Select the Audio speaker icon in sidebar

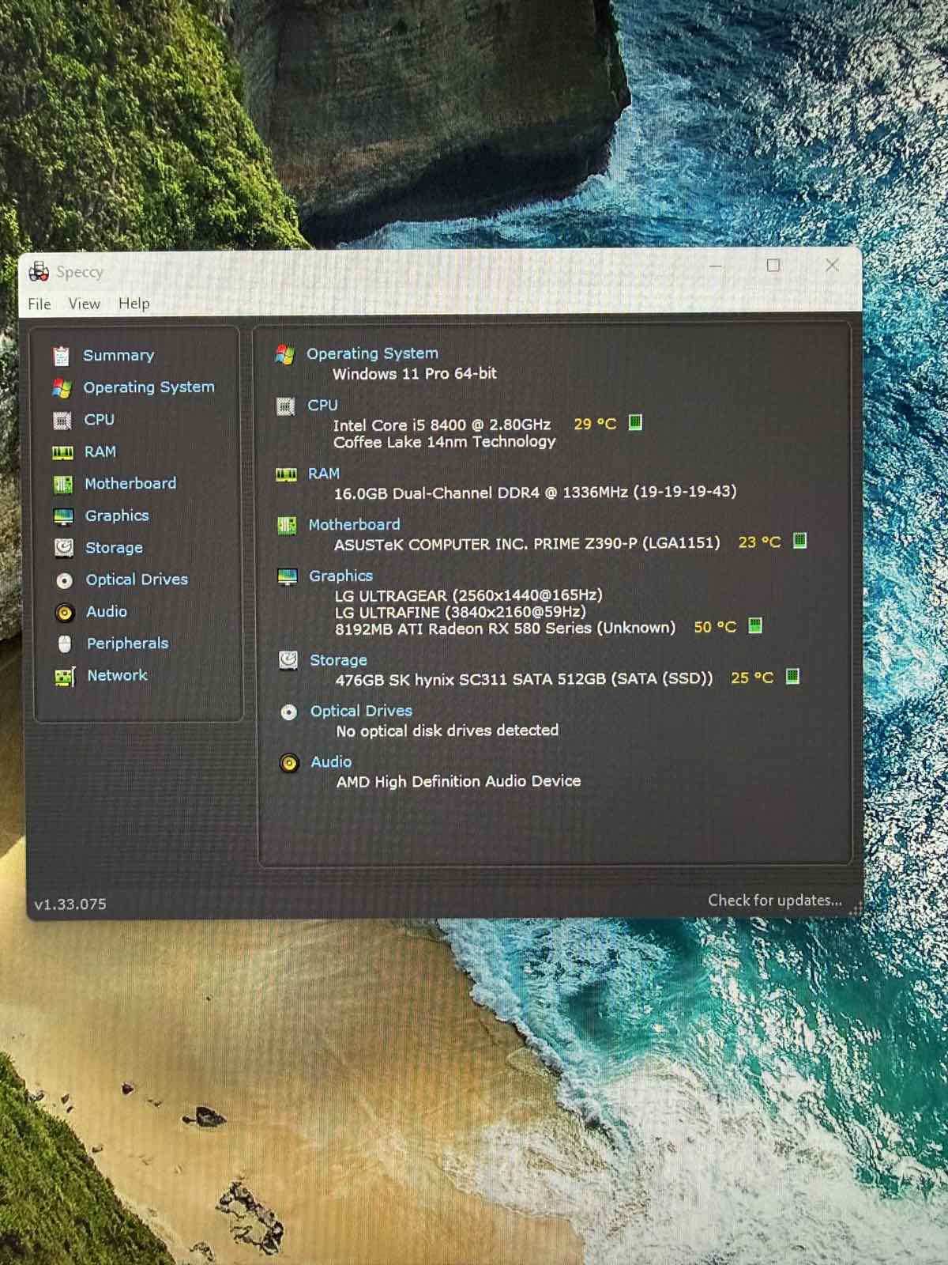[65, 613]
